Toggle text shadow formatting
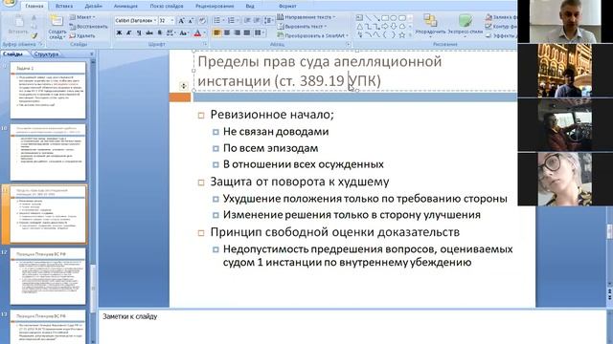613x344 pixels. [x=160, y=33]
